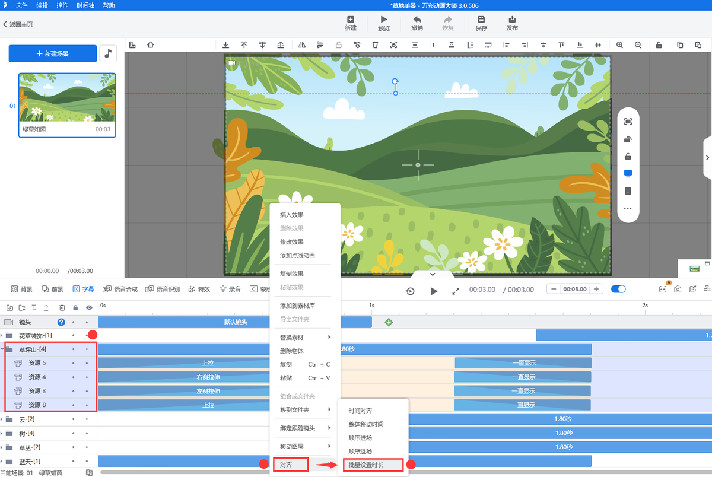Toggle the lock icon in timeline header

pyautogui.click(x=75, y=307)
